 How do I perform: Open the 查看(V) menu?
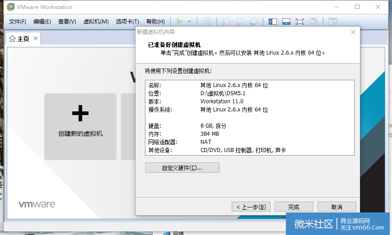click(x=67, y=22)
